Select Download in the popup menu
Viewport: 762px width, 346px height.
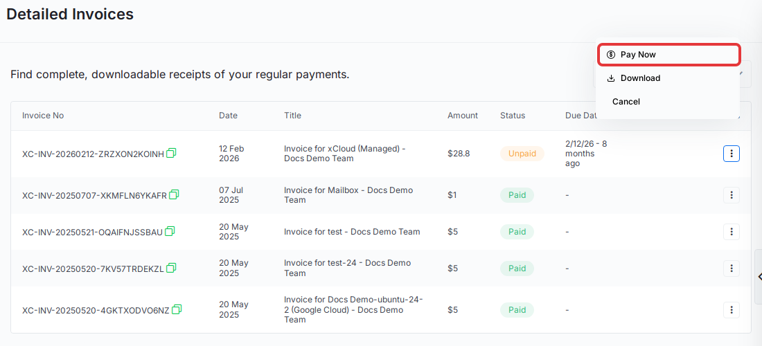(668, 78)
